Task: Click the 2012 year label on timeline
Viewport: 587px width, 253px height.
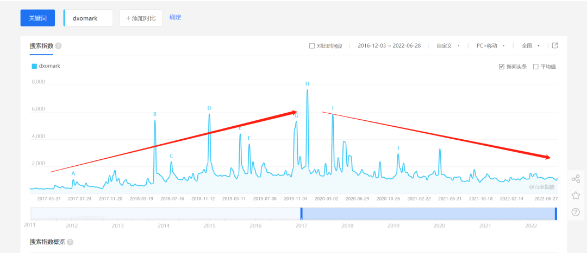Action: coord(72,226)
